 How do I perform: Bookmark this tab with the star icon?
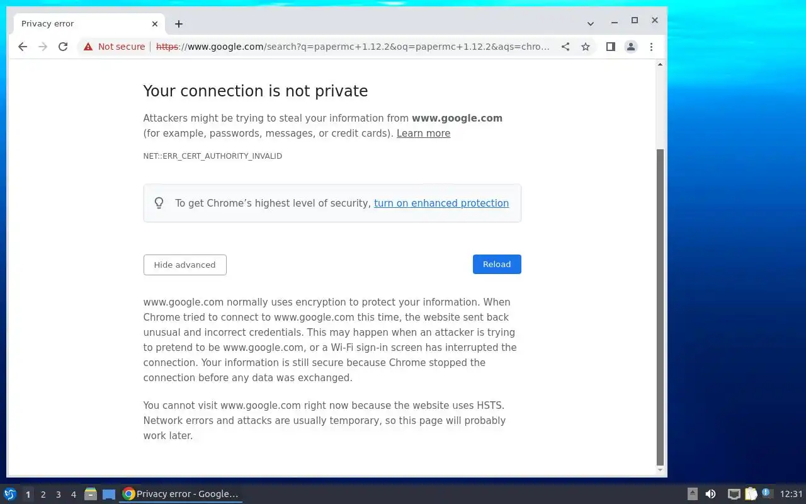point(586,47)
